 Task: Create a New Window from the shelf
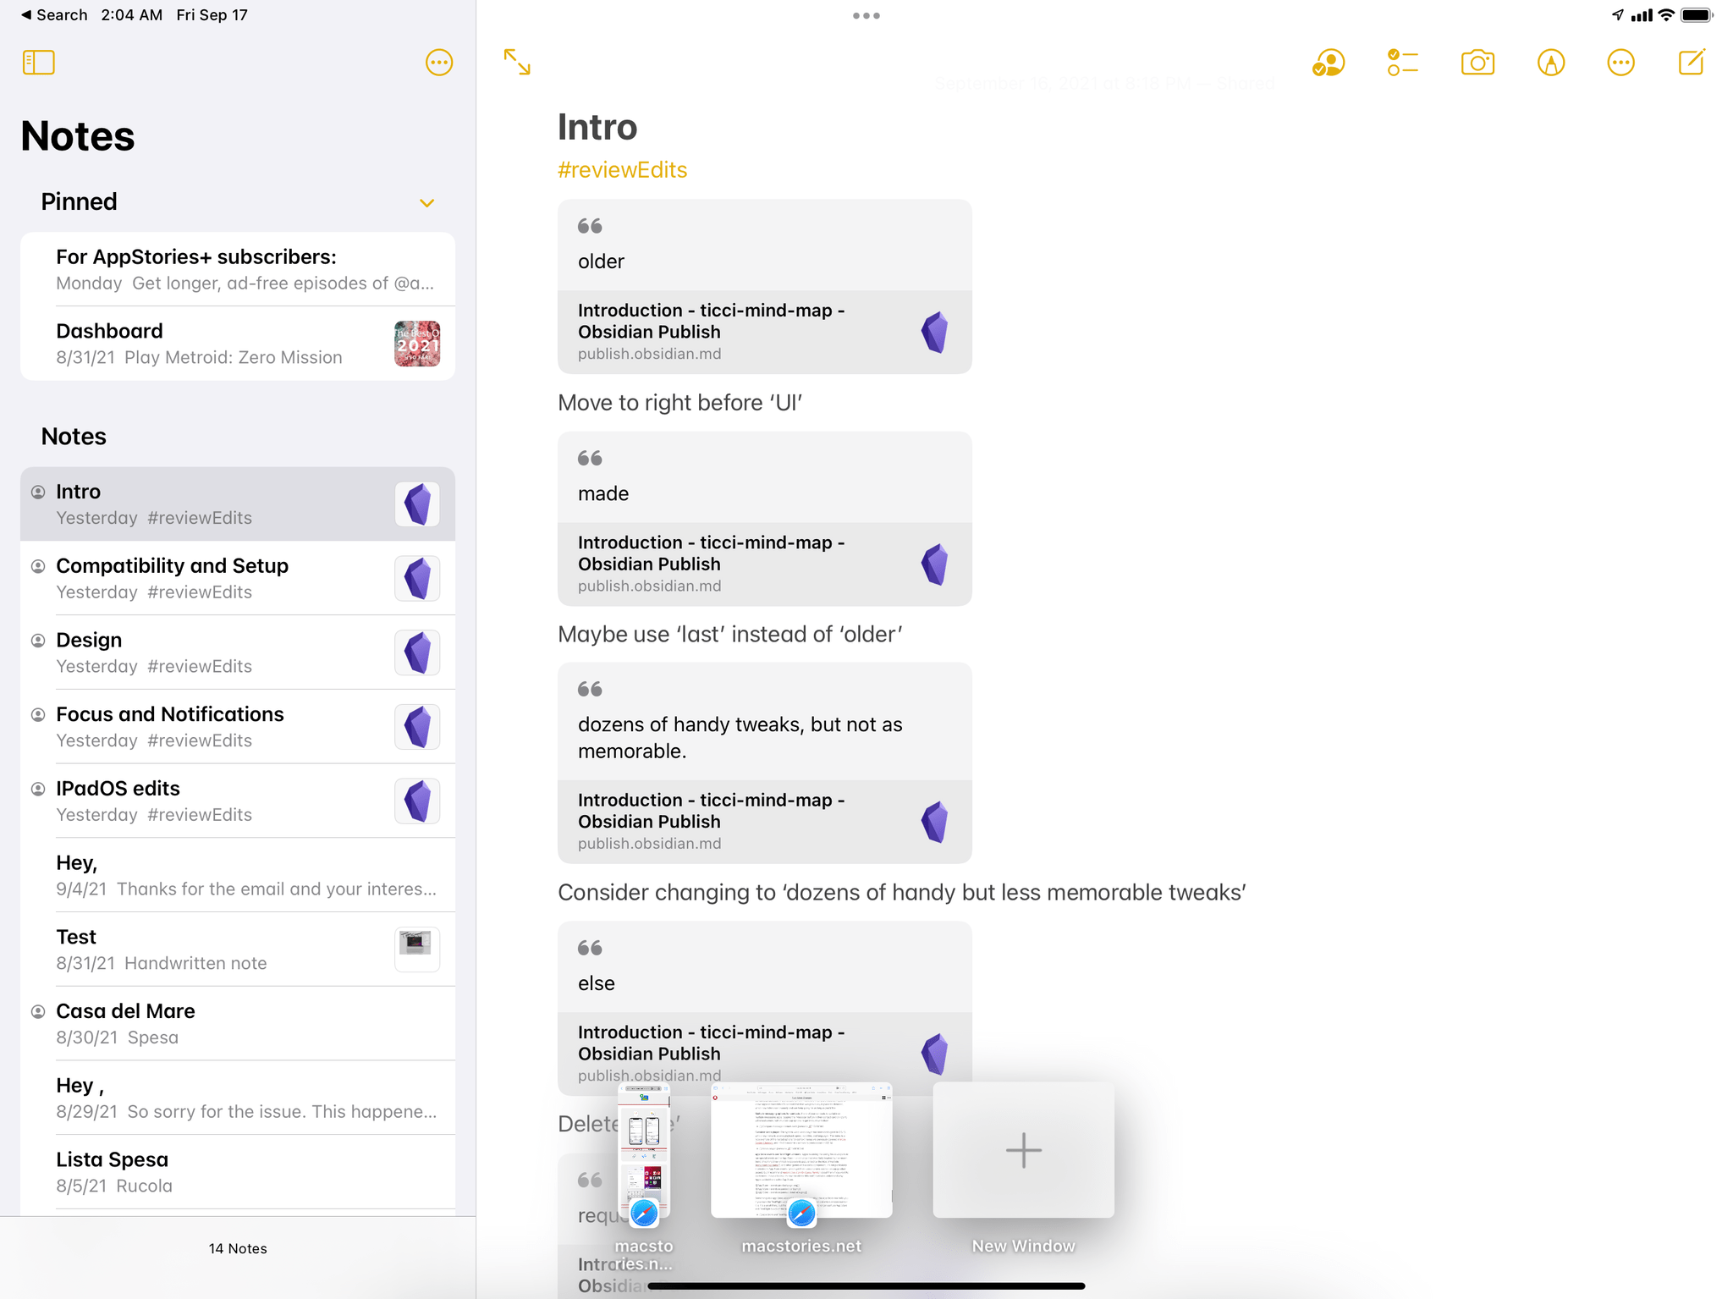[x=1023, y=1151]
